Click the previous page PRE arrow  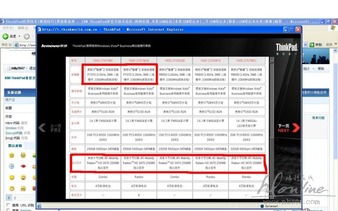point(50,128)
